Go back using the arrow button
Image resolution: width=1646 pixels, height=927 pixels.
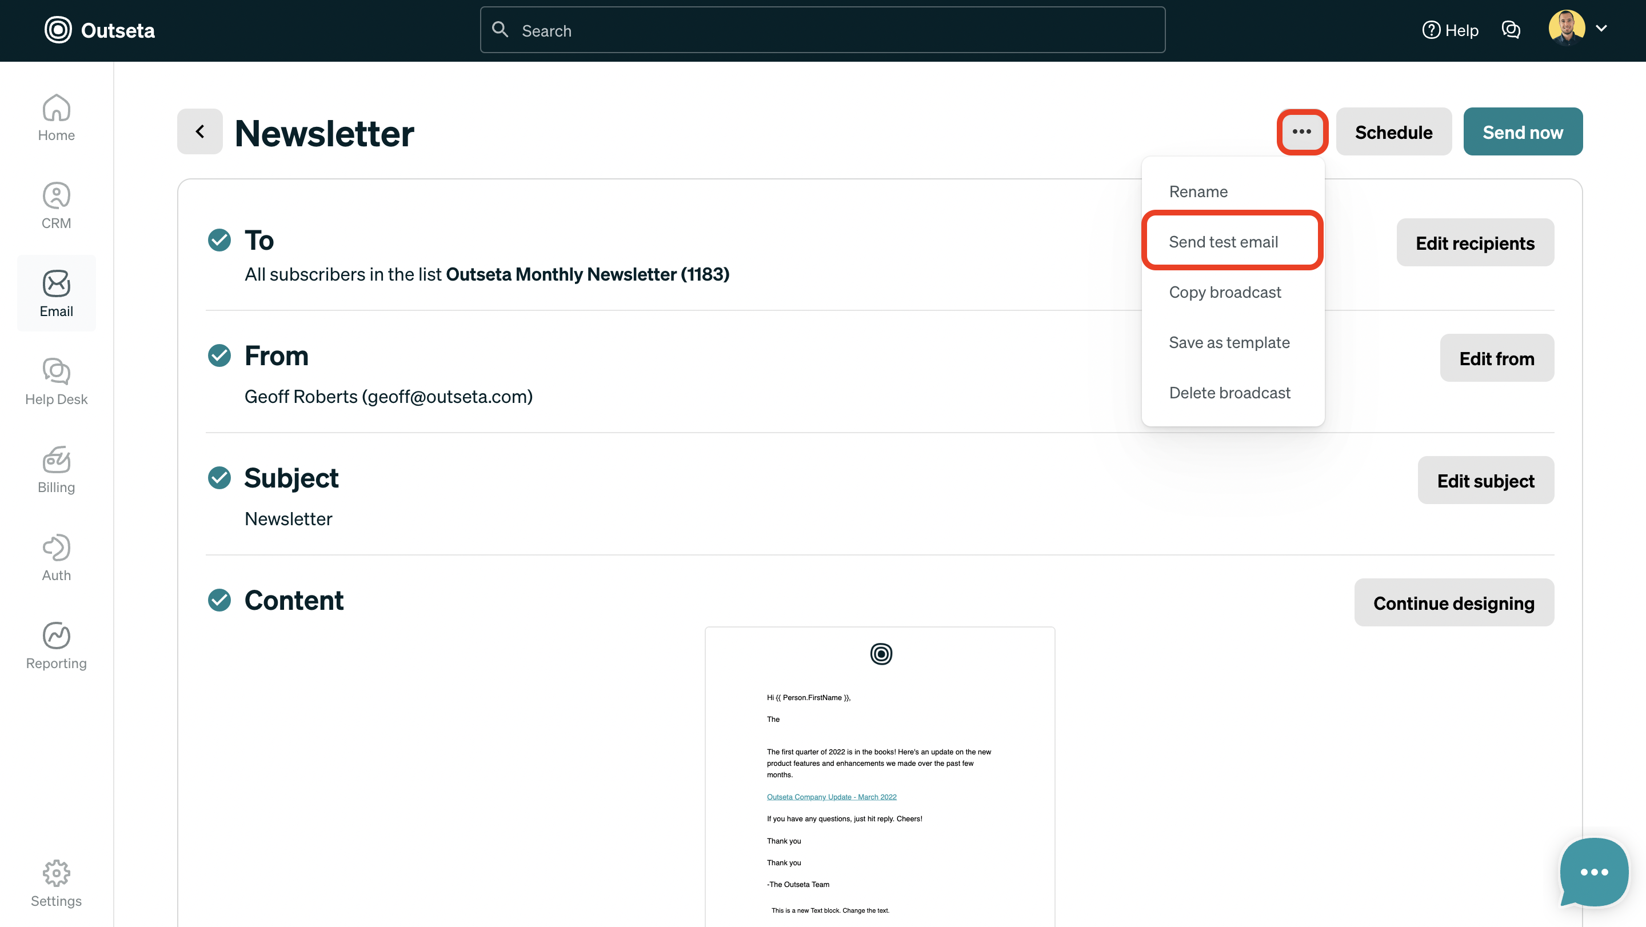click(x=200, y=131)
